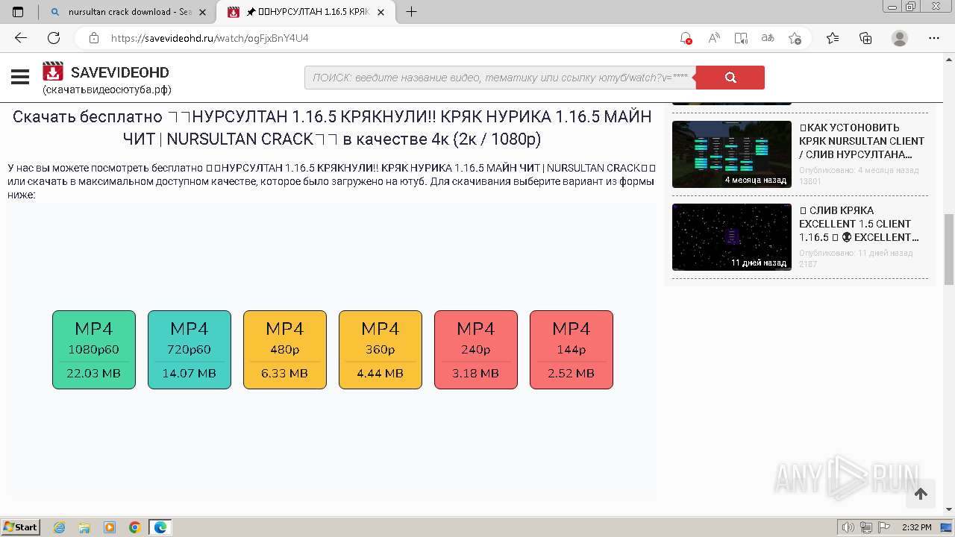Open a new browser tab
955x537 pixels.
click(x=411, y=12)
